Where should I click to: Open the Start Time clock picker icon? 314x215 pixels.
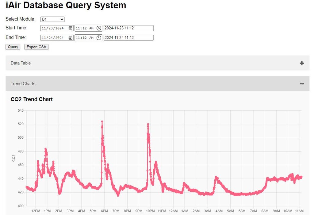(x=99, y=28)
